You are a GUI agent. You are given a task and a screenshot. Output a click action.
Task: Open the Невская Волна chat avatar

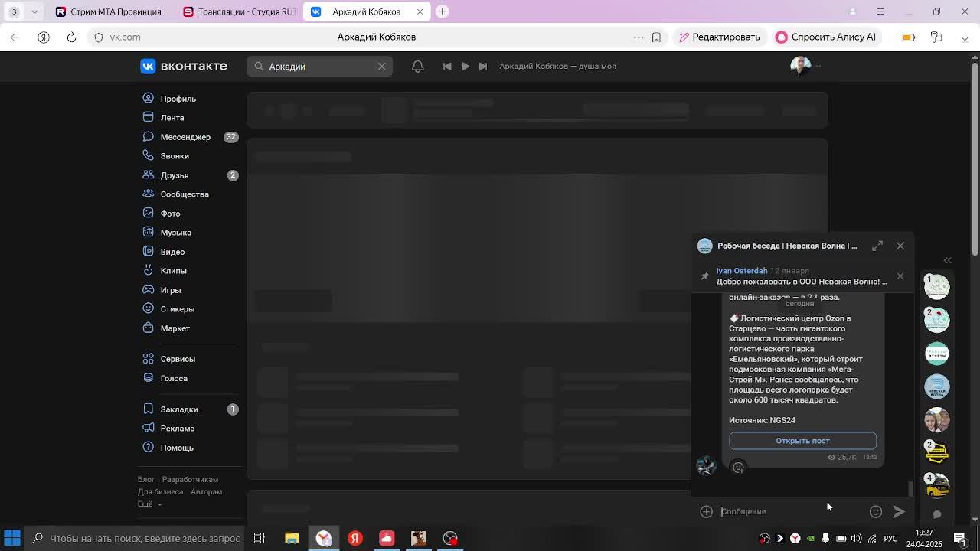(x=937, y=387)
